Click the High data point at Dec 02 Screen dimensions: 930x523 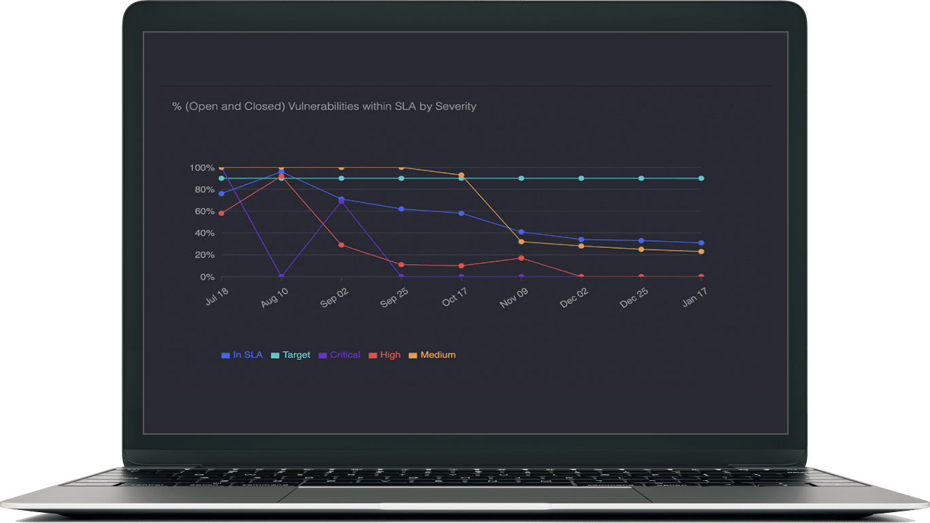click(581, 276)
